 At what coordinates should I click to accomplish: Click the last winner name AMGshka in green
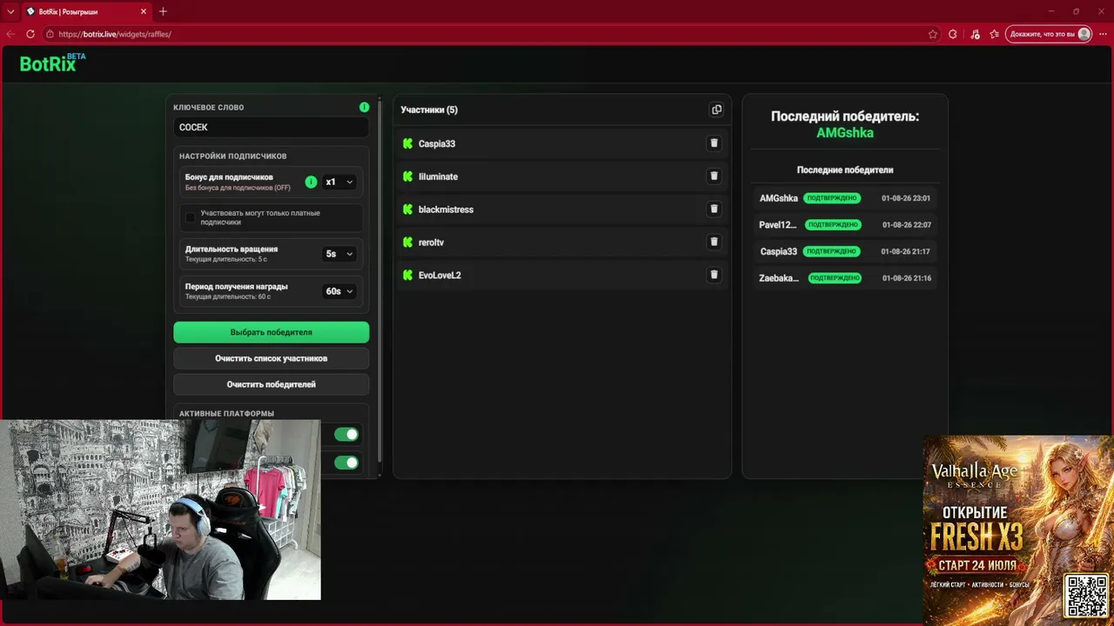pyautogui.click(x=844, y=133)
